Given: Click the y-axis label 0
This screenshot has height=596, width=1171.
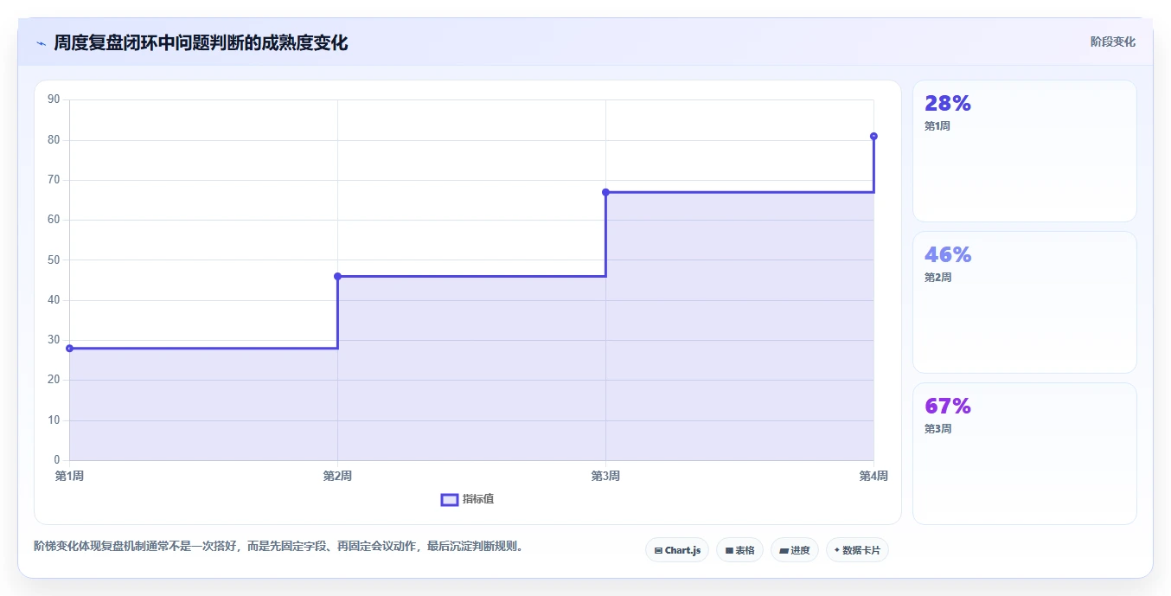Looking at the screenshot, I should click(x=57, y=460).
